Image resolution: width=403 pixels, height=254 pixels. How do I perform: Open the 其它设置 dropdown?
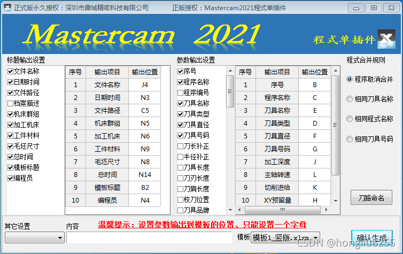pyautogui.click(x=34, y=237)
